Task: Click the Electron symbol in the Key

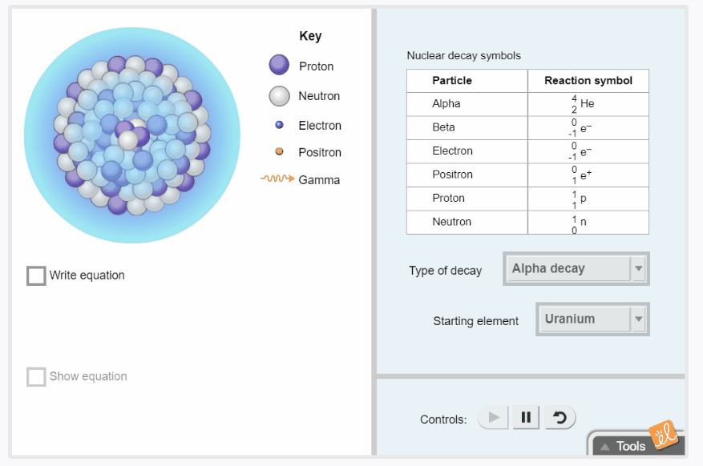Action: (277, 124)
